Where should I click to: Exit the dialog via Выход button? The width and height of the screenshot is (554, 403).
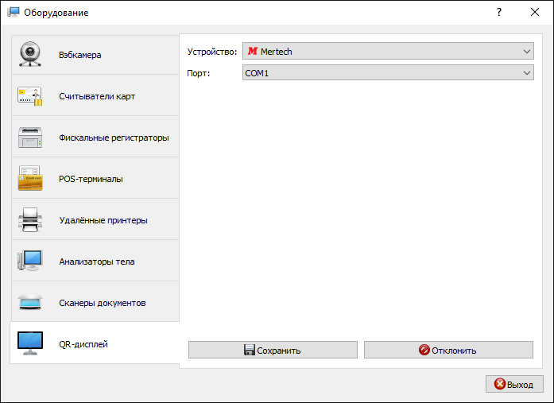514,384
